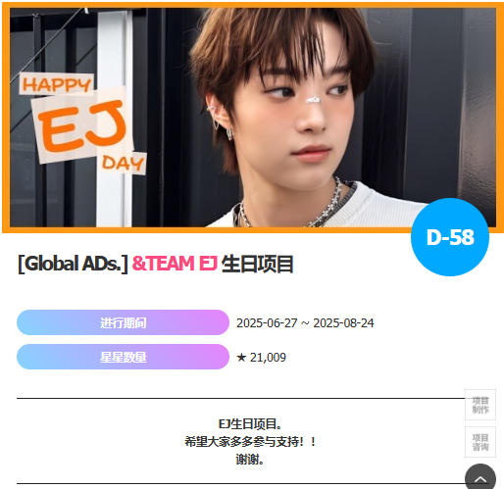Select the 进行期间 gradient label
This screenshot has height=489, width=504.
click(123, 322)
